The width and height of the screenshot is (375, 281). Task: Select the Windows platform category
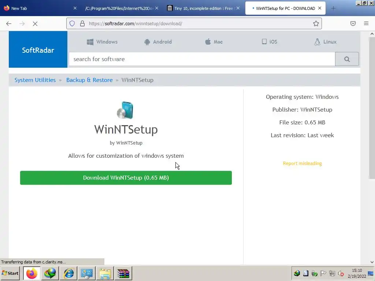click(102, 42)
